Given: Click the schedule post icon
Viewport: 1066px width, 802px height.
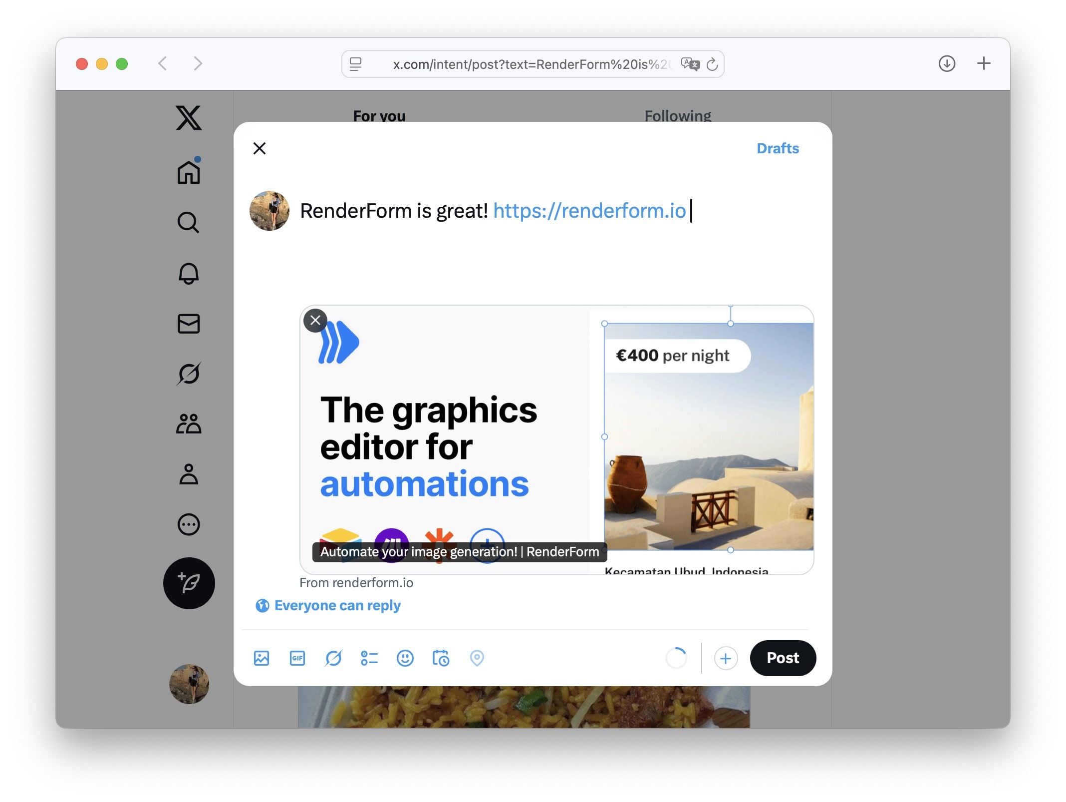Looking at the screenshot, I should (441, 658).
